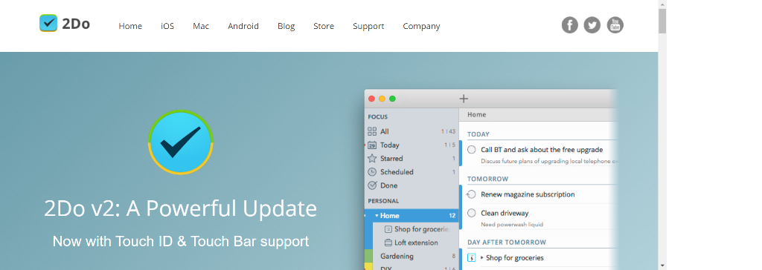Screen dimensions: 762x270
Task: Click the red close window dot
Action: 372,99
